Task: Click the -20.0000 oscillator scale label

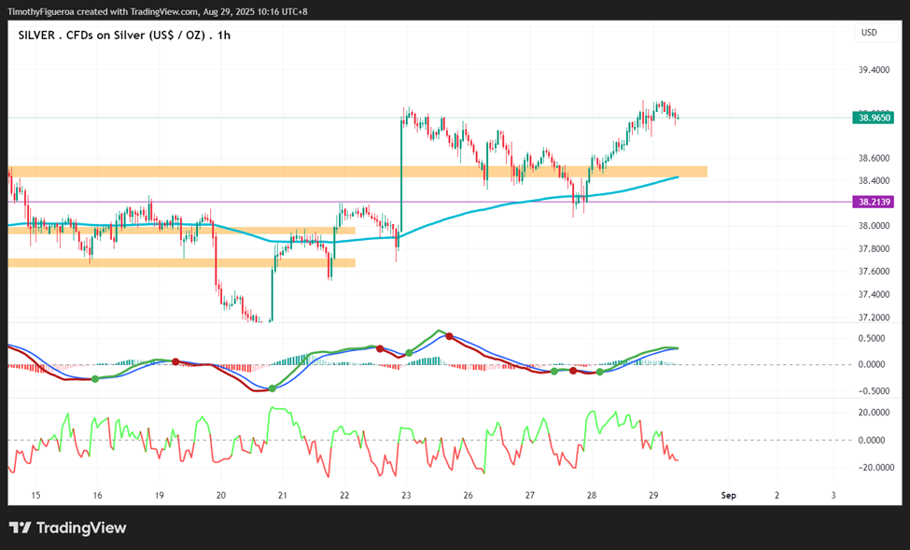Action: coord(874,468)
